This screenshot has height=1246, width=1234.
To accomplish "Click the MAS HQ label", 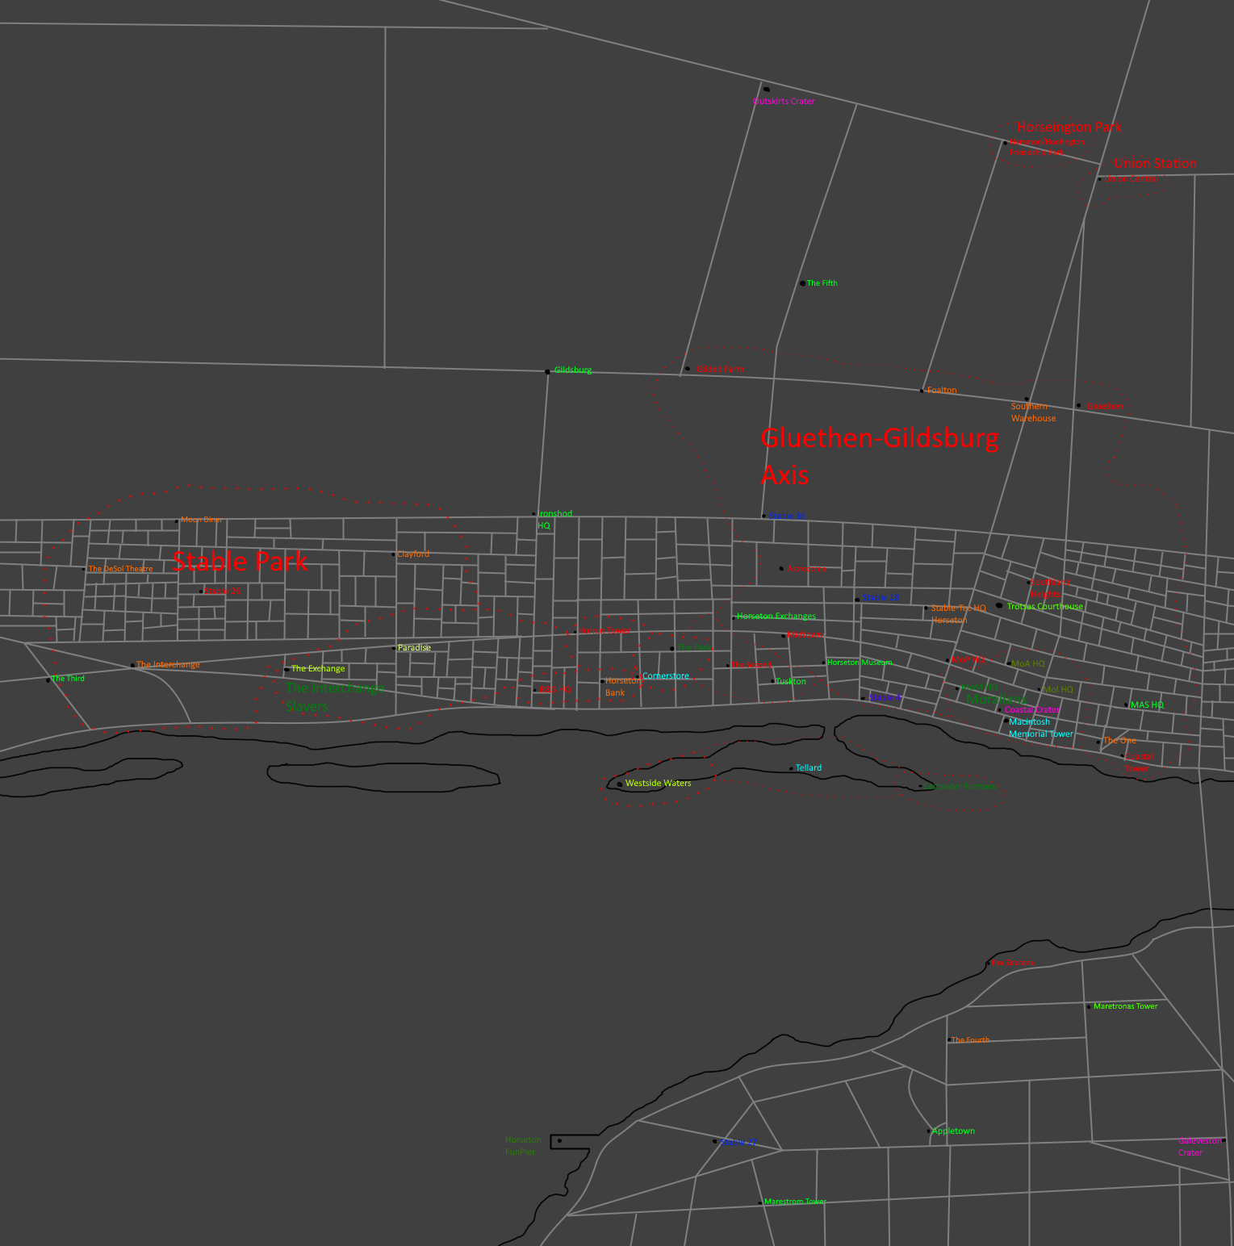I will tap(1147, 705).
